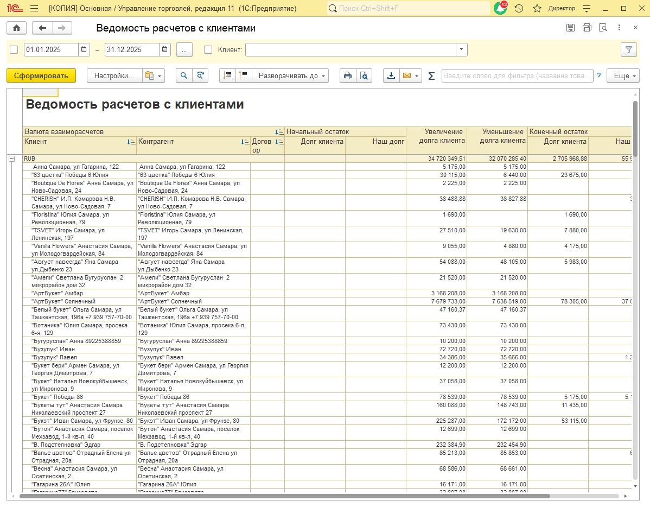
Task: Sort by Валюта взаиморасчетов sort icon
Action: pyautogui.click(x=279, y=132)
